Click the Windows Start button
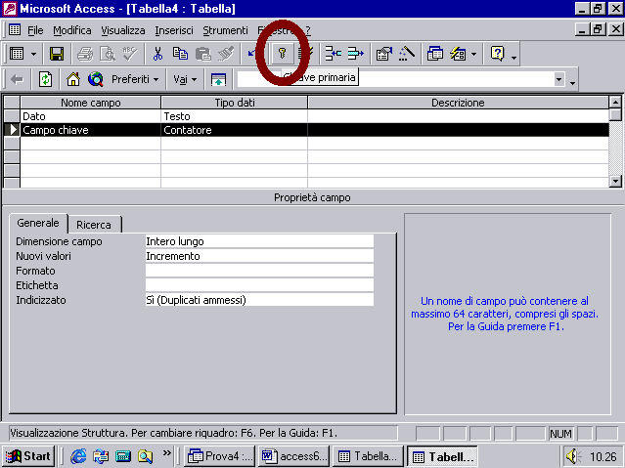Viewport: 625px width, 468px height. click(28, 456)
